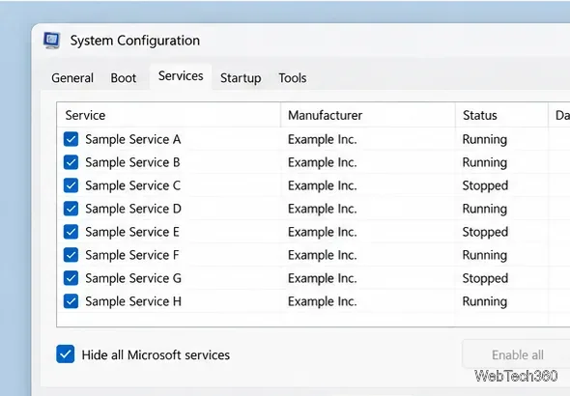570x396 pixels.
Task: Select the Sample Service C name
Action: (x=133, y=185)
